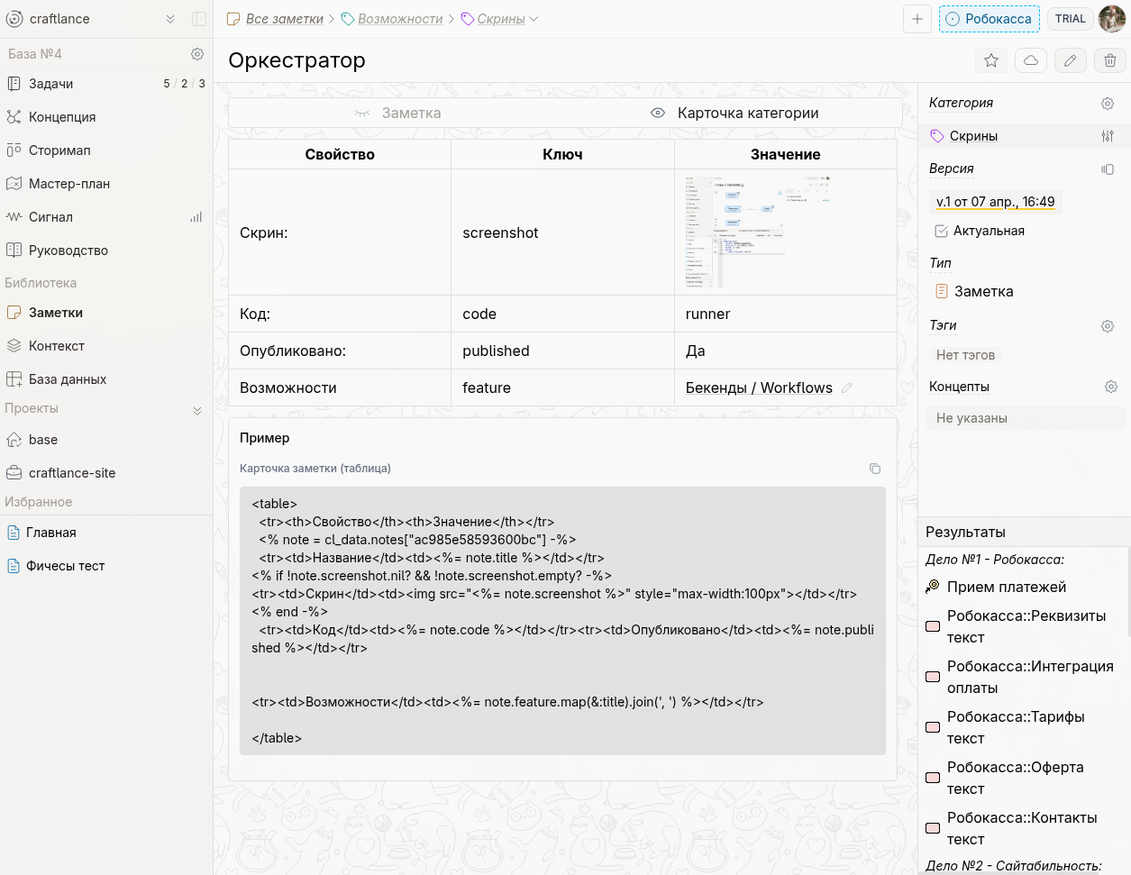Collapse the Проекты section
Image resolution: width=1131 pixels, height=875 pixels.
pyautogui.click(x=197, y=410)
